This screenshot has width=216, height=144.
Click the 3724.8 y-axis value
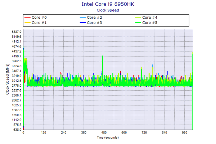tap(17, 66)
